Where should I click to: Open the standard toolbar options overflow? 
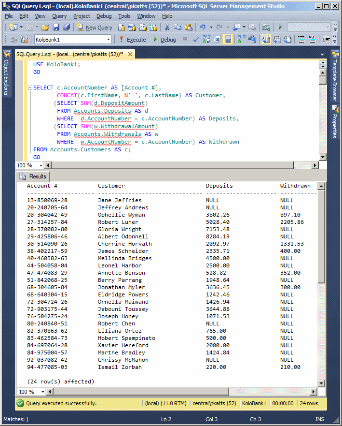[x=335, y=27]
